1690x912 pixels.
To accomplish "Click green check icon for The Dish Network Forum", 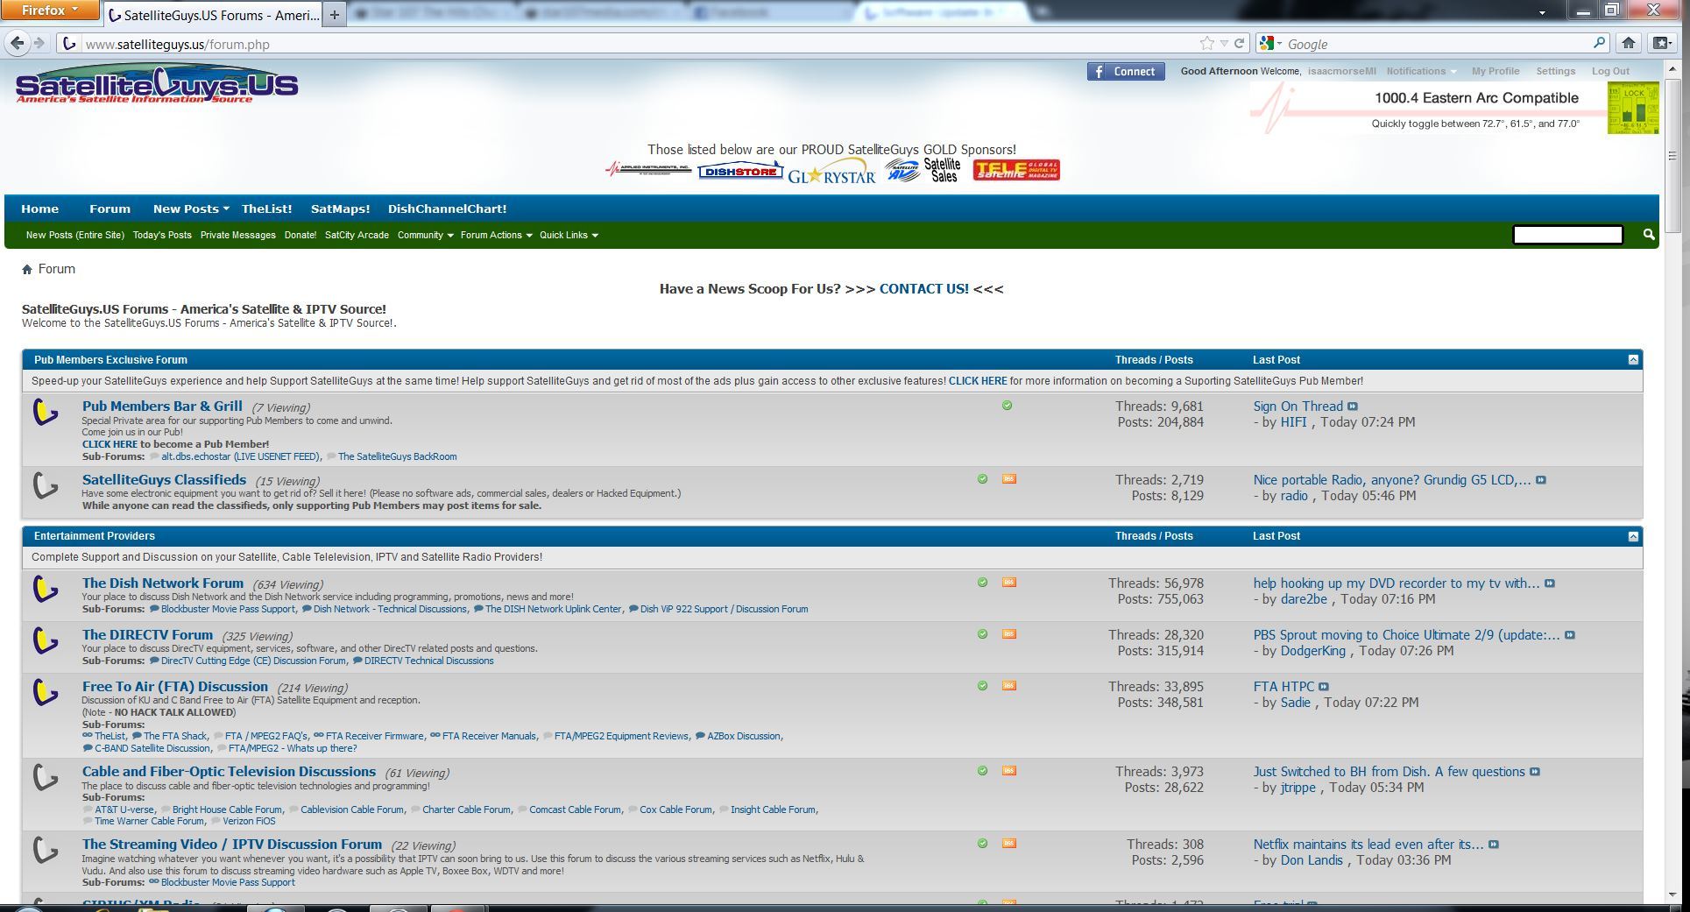I will pyautogui.click(x=982, y=583).
